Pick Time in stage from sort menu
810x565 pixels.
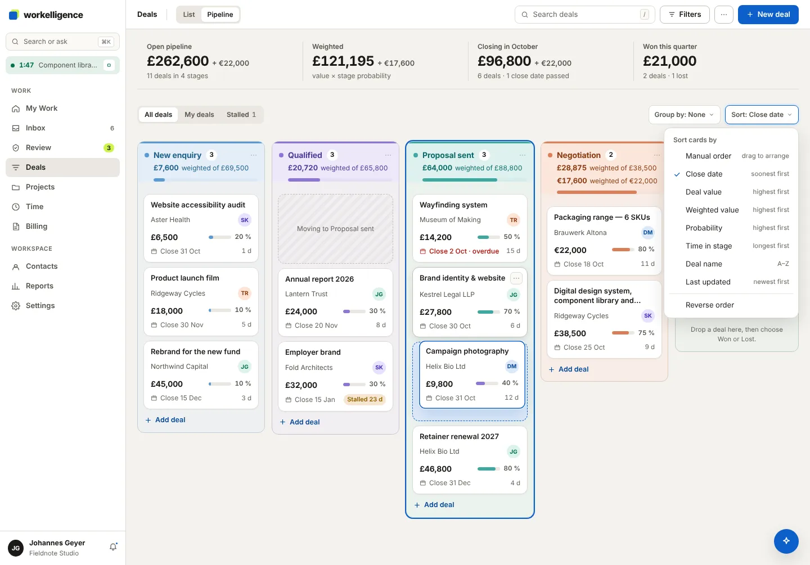point(731,246)
